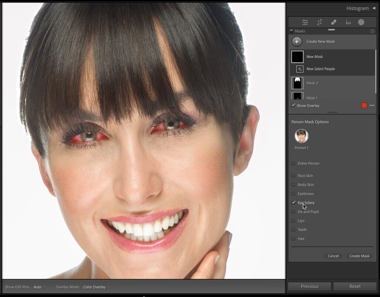Open the overlay options three-dot menu
Screen dimensions: 380x297
click(372, 106)
